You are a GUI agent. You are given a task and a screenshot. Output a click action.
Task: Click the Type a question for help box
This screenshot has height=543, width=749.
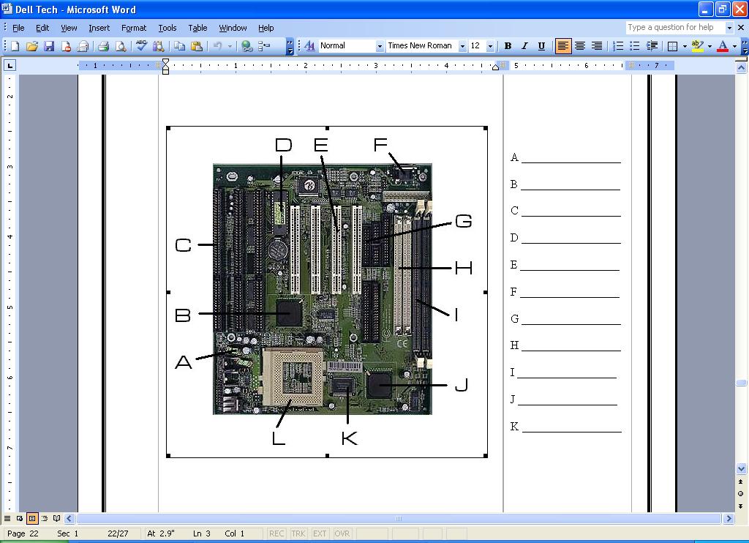[675, 28]
